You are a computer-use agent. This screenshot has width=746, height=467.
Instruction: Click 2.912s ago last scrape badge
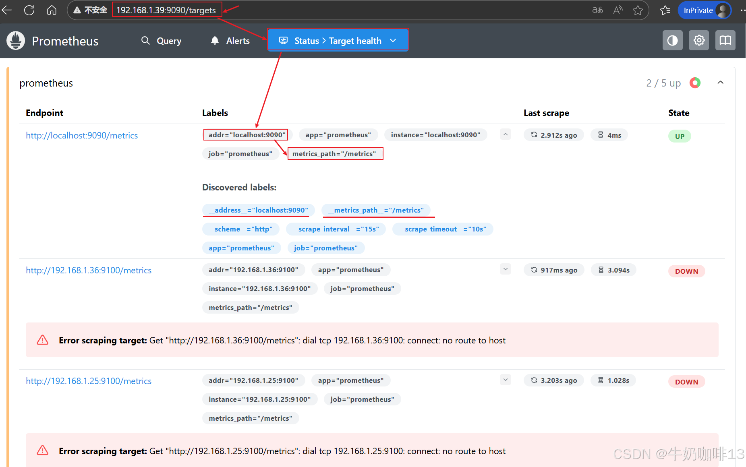coord(554,135)
